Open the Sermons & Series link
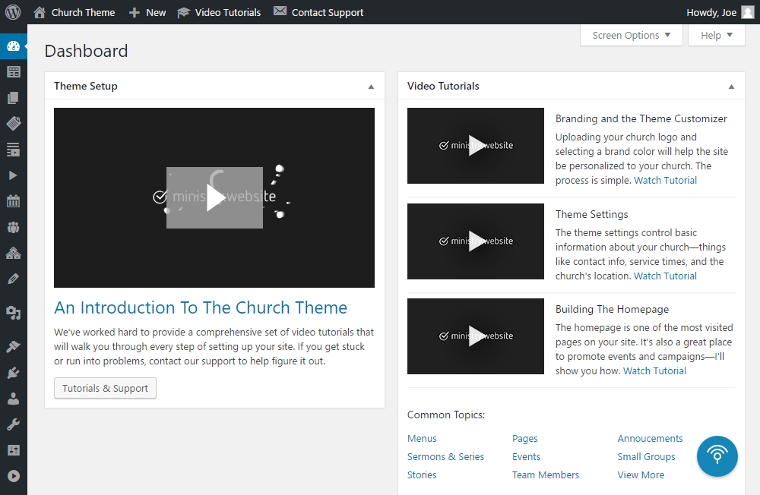 [445, 456]
